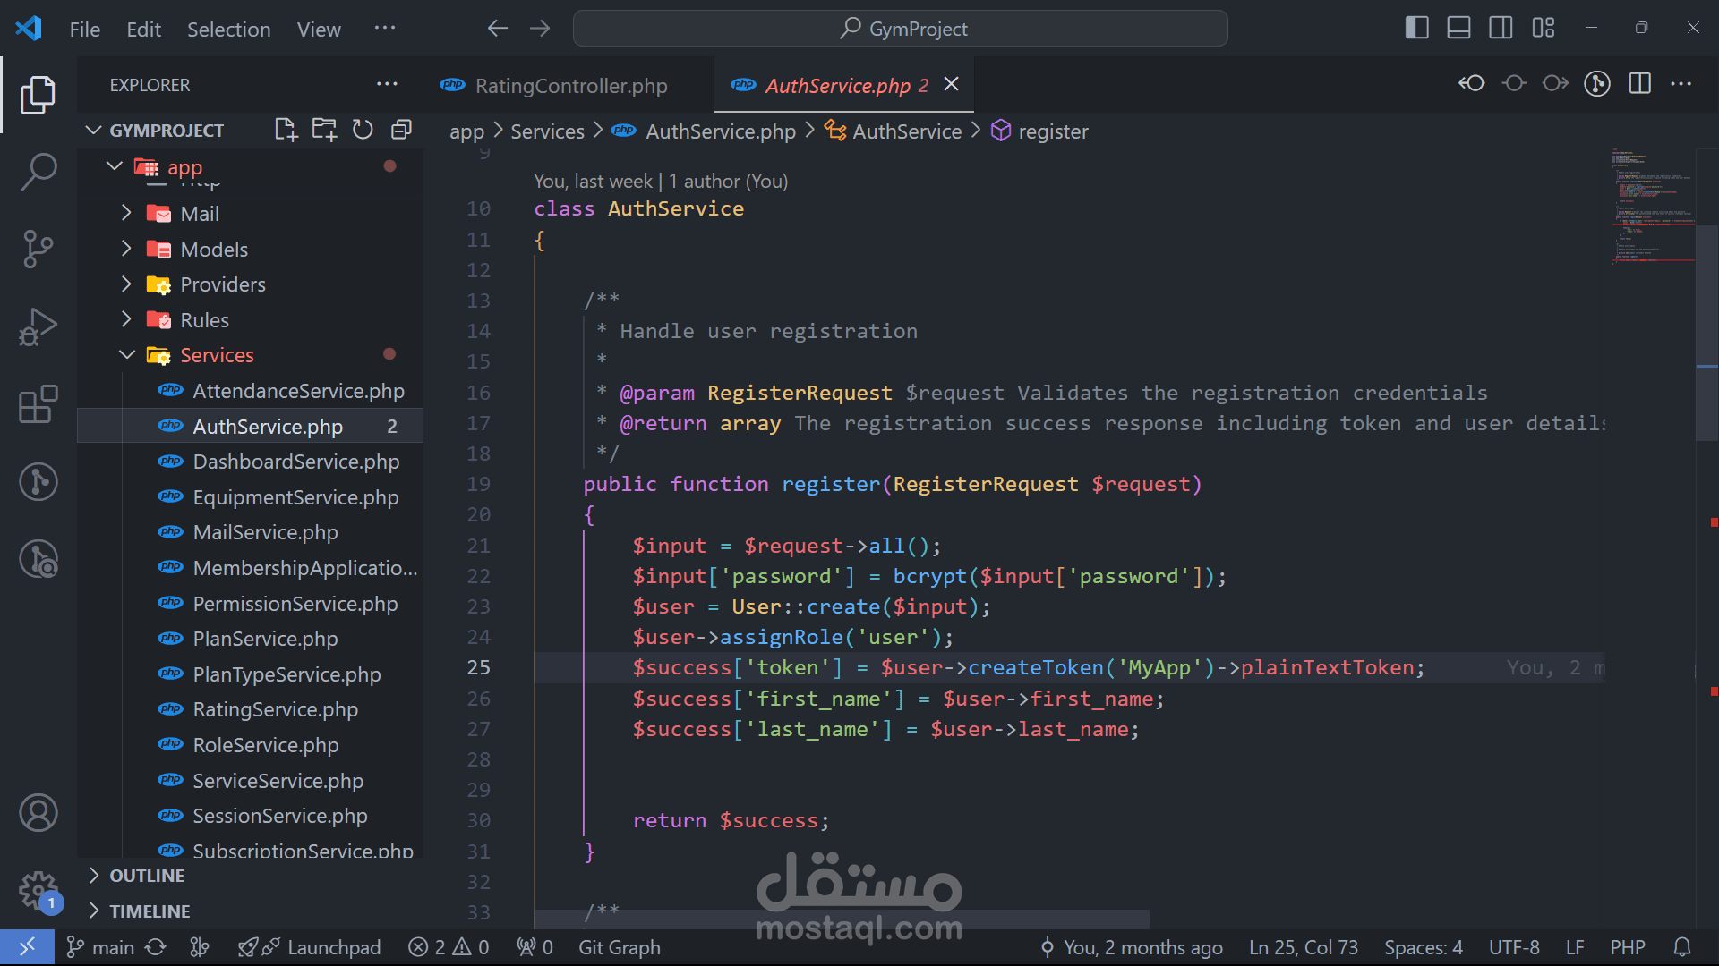Click Git Graph in status bar
Screen dimensions: 1719x966
click(x=619, y=947)
